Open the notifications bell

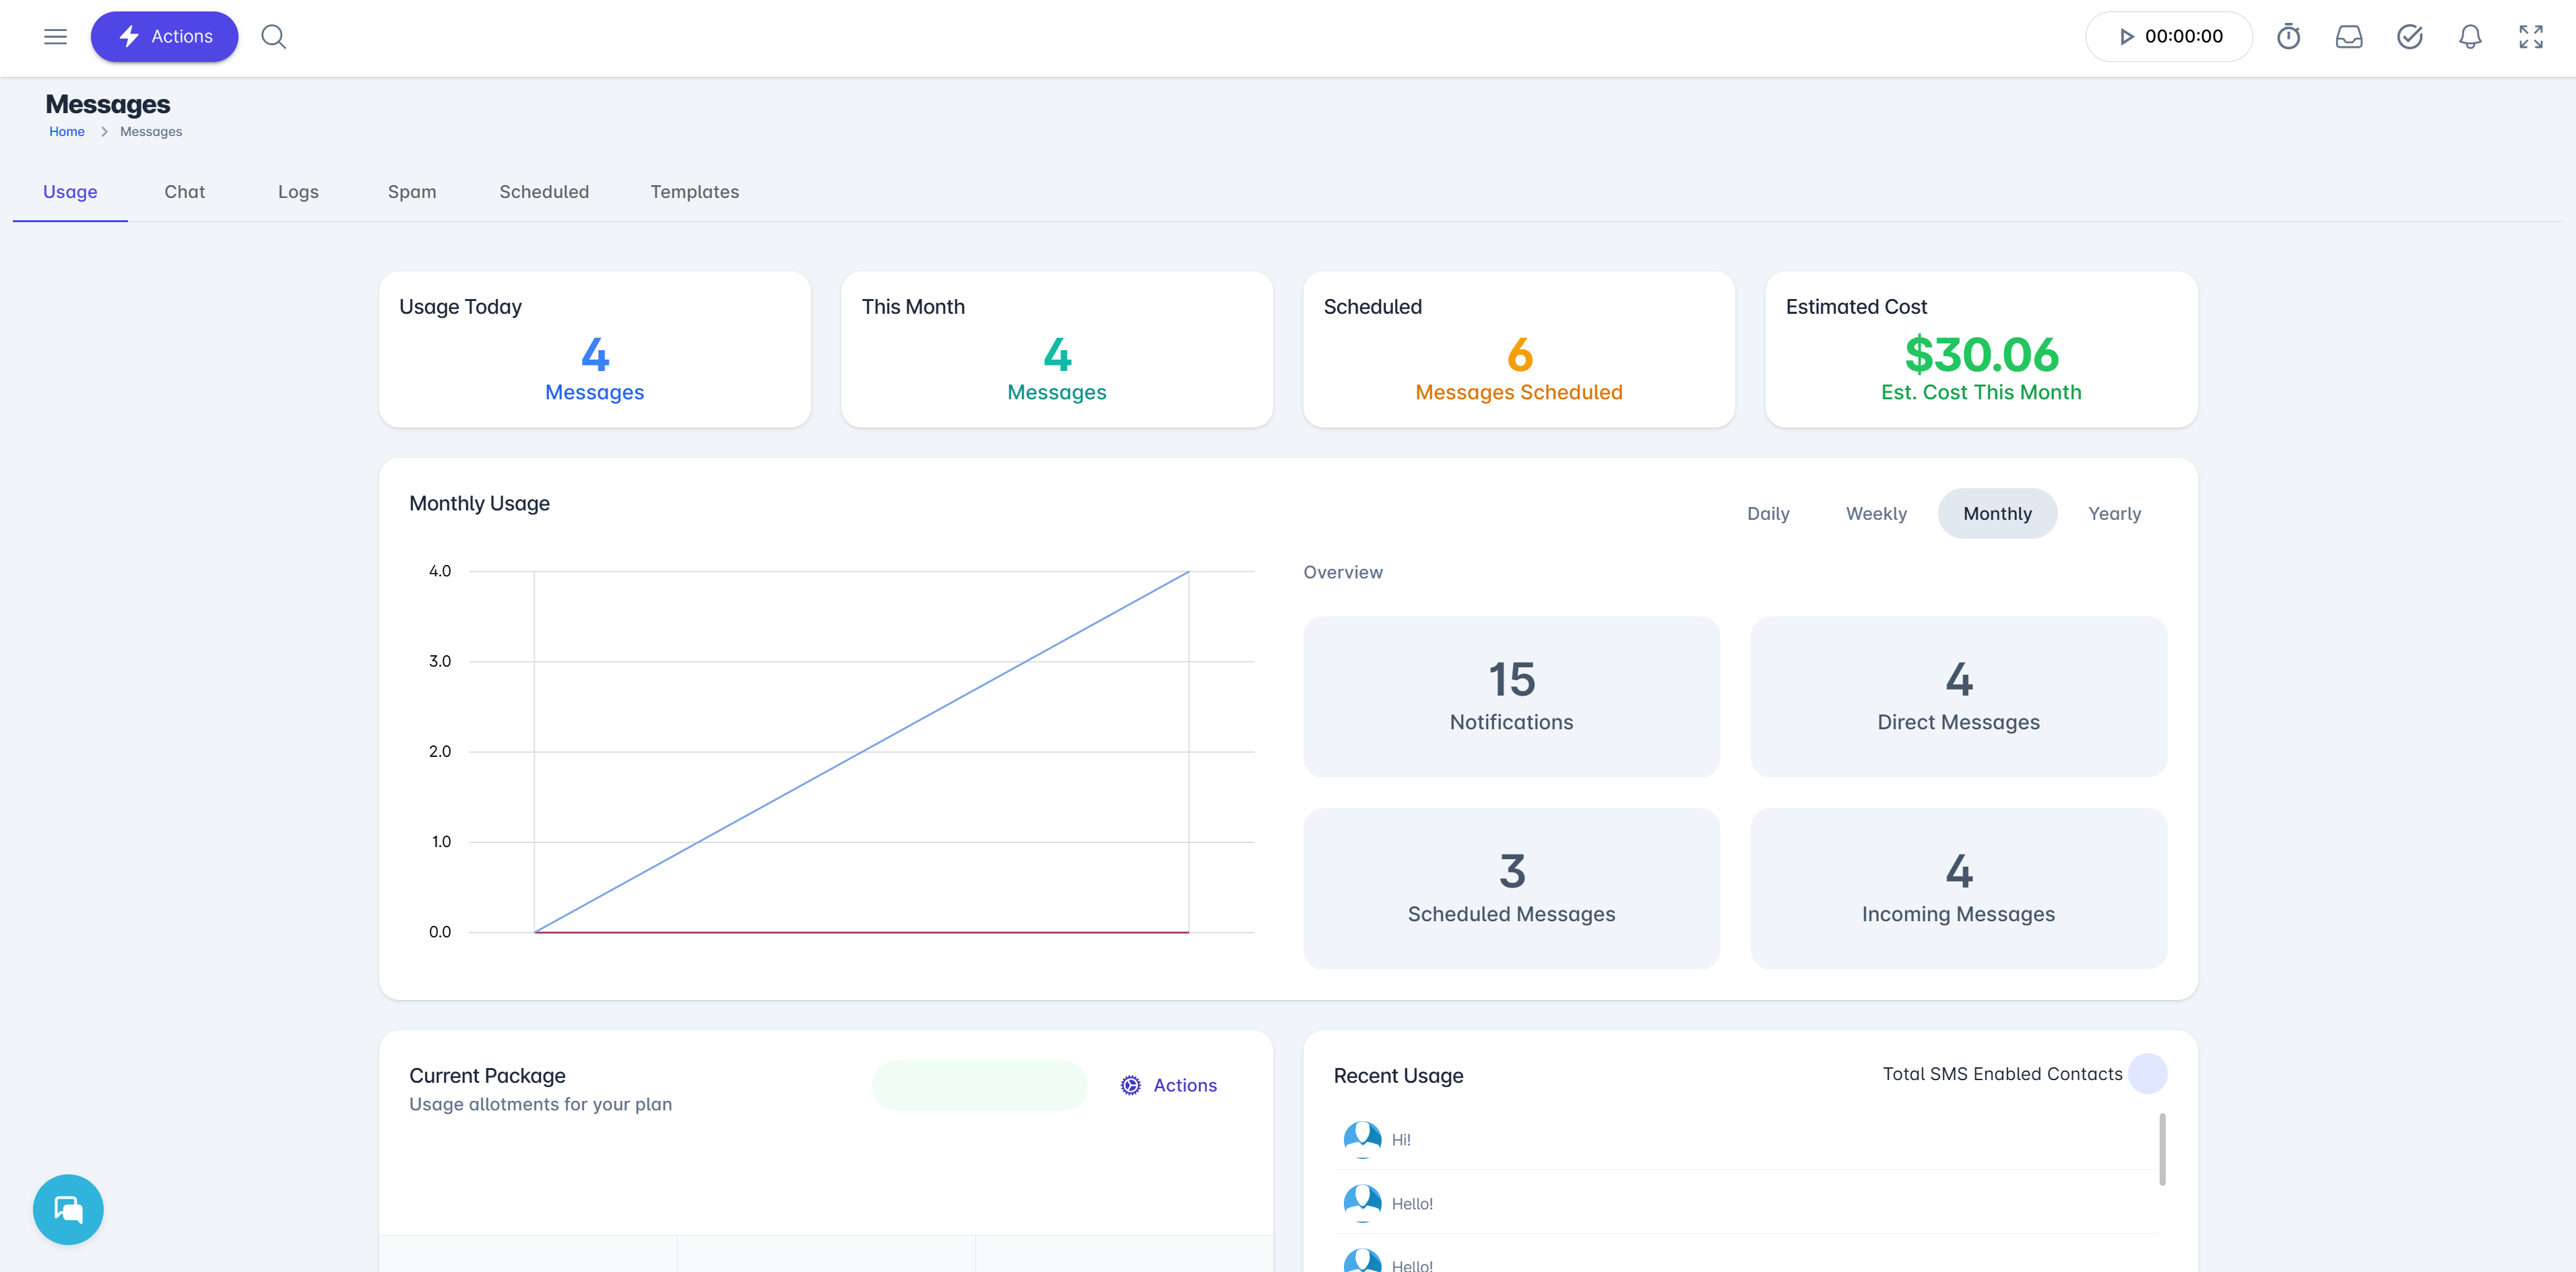(2469, 37)
